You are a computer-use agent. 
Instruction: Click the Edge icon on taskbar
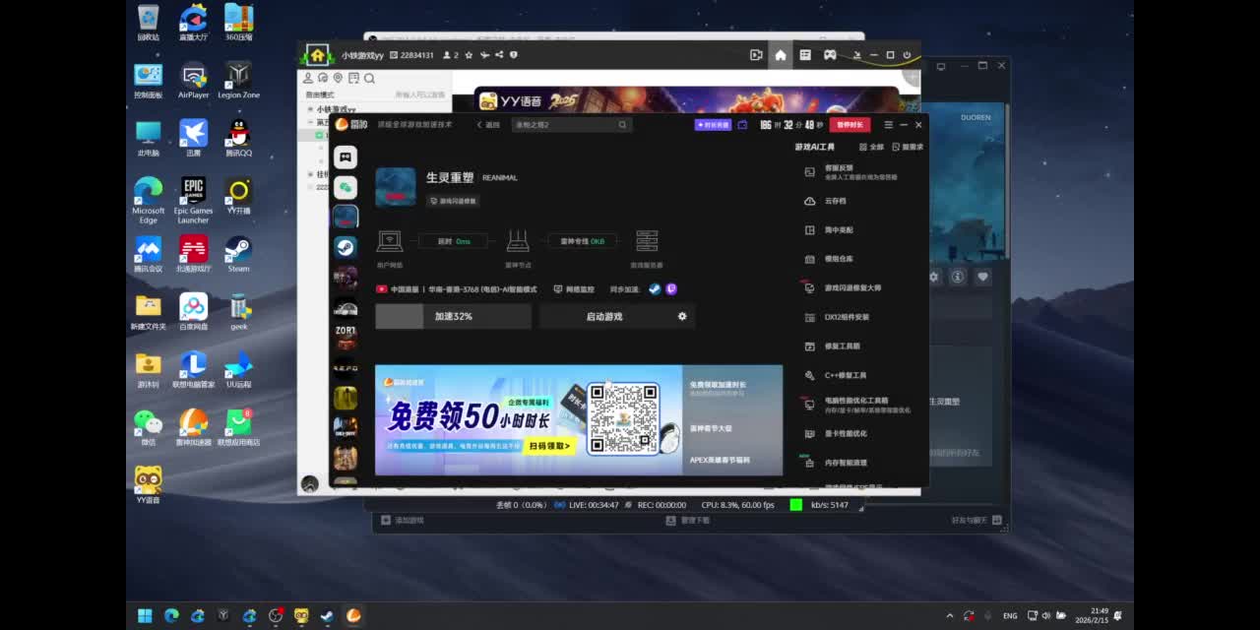click(x=171, y=616)
